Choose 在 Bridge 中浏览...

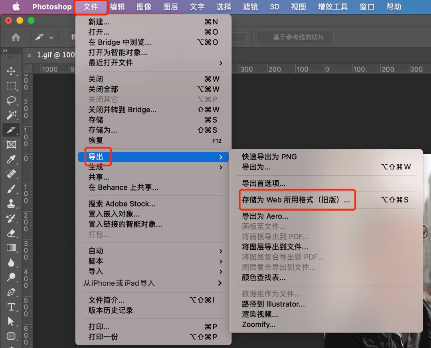point(153,42)
